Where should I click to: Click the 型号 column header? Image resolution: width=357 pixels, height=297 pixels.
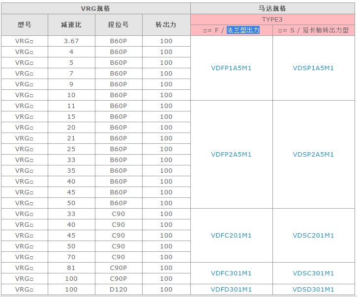(x=25, y=25)
